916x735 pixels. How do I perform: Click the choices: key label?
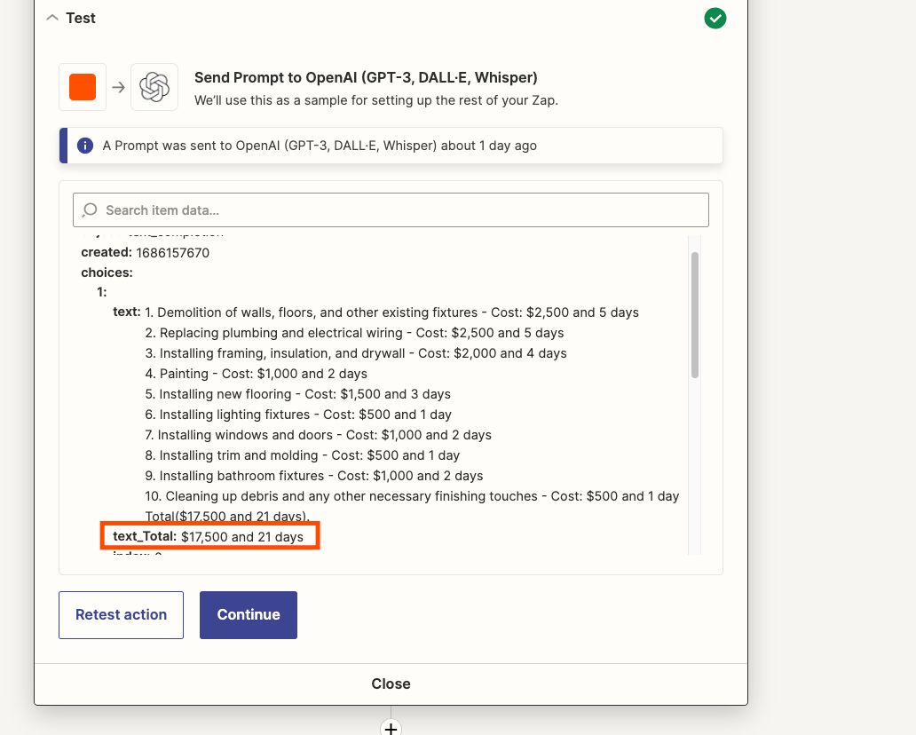point(107,273)
